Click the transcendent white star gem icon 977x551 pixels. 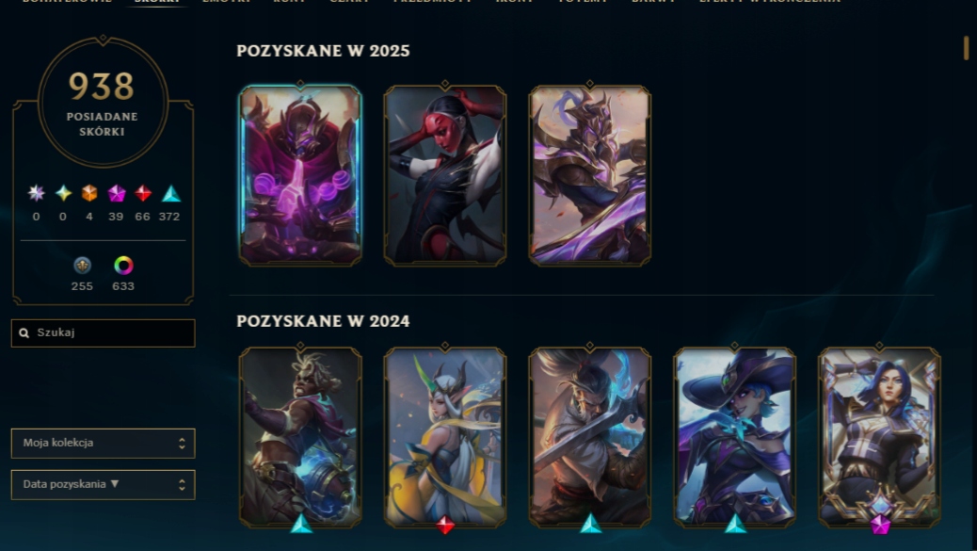point(36,194)
